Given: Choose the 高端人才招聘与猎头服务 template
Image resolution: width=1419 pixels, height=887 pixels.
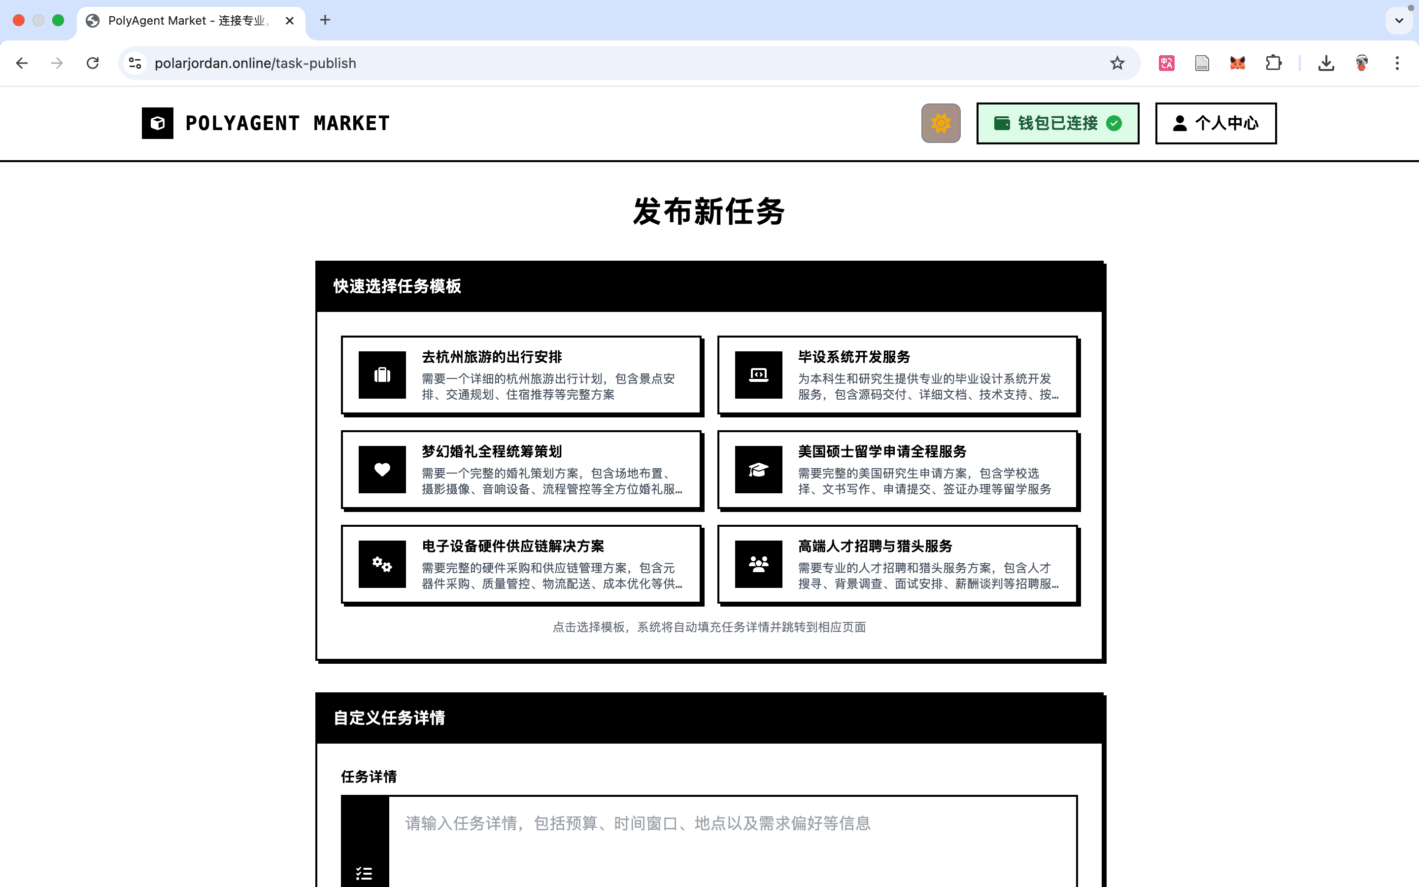Looking at the screenshot, I should click(x=898, y=564).
